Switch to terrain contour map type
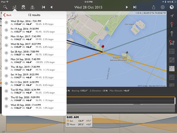 (x=172, y=69)
